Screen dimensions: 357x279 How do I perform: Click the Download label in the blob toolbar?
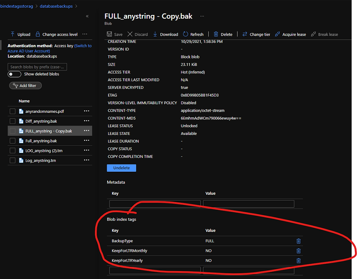tap(169, 34)
